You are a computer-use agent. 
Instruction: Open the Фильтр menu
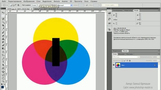(57, 1)
